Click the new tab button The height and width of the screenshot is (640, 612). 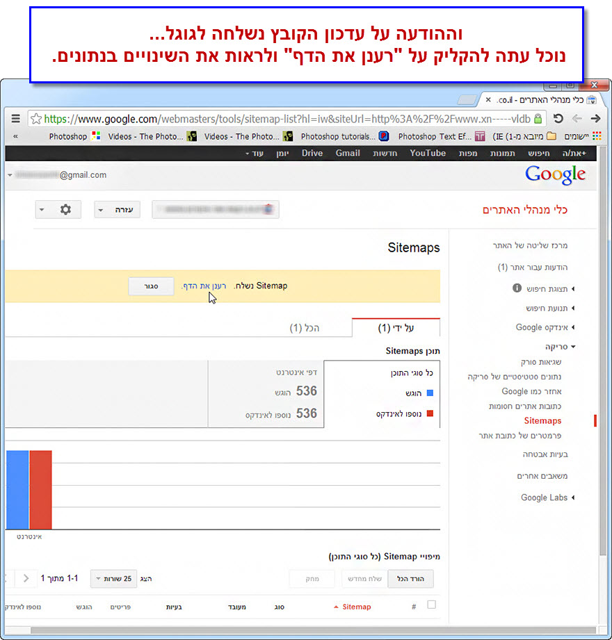coord(467,99)
